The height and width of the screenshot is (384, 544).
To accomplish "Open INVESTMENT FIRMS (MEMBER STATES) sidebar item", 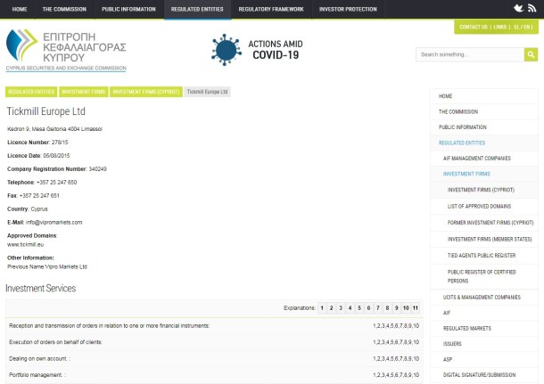I will tap(484, 239).
